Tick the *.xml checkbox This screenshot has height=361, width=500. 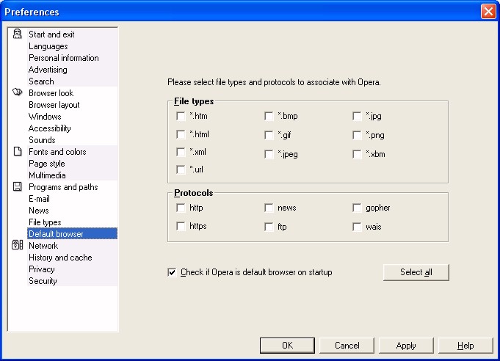(181, 152)
